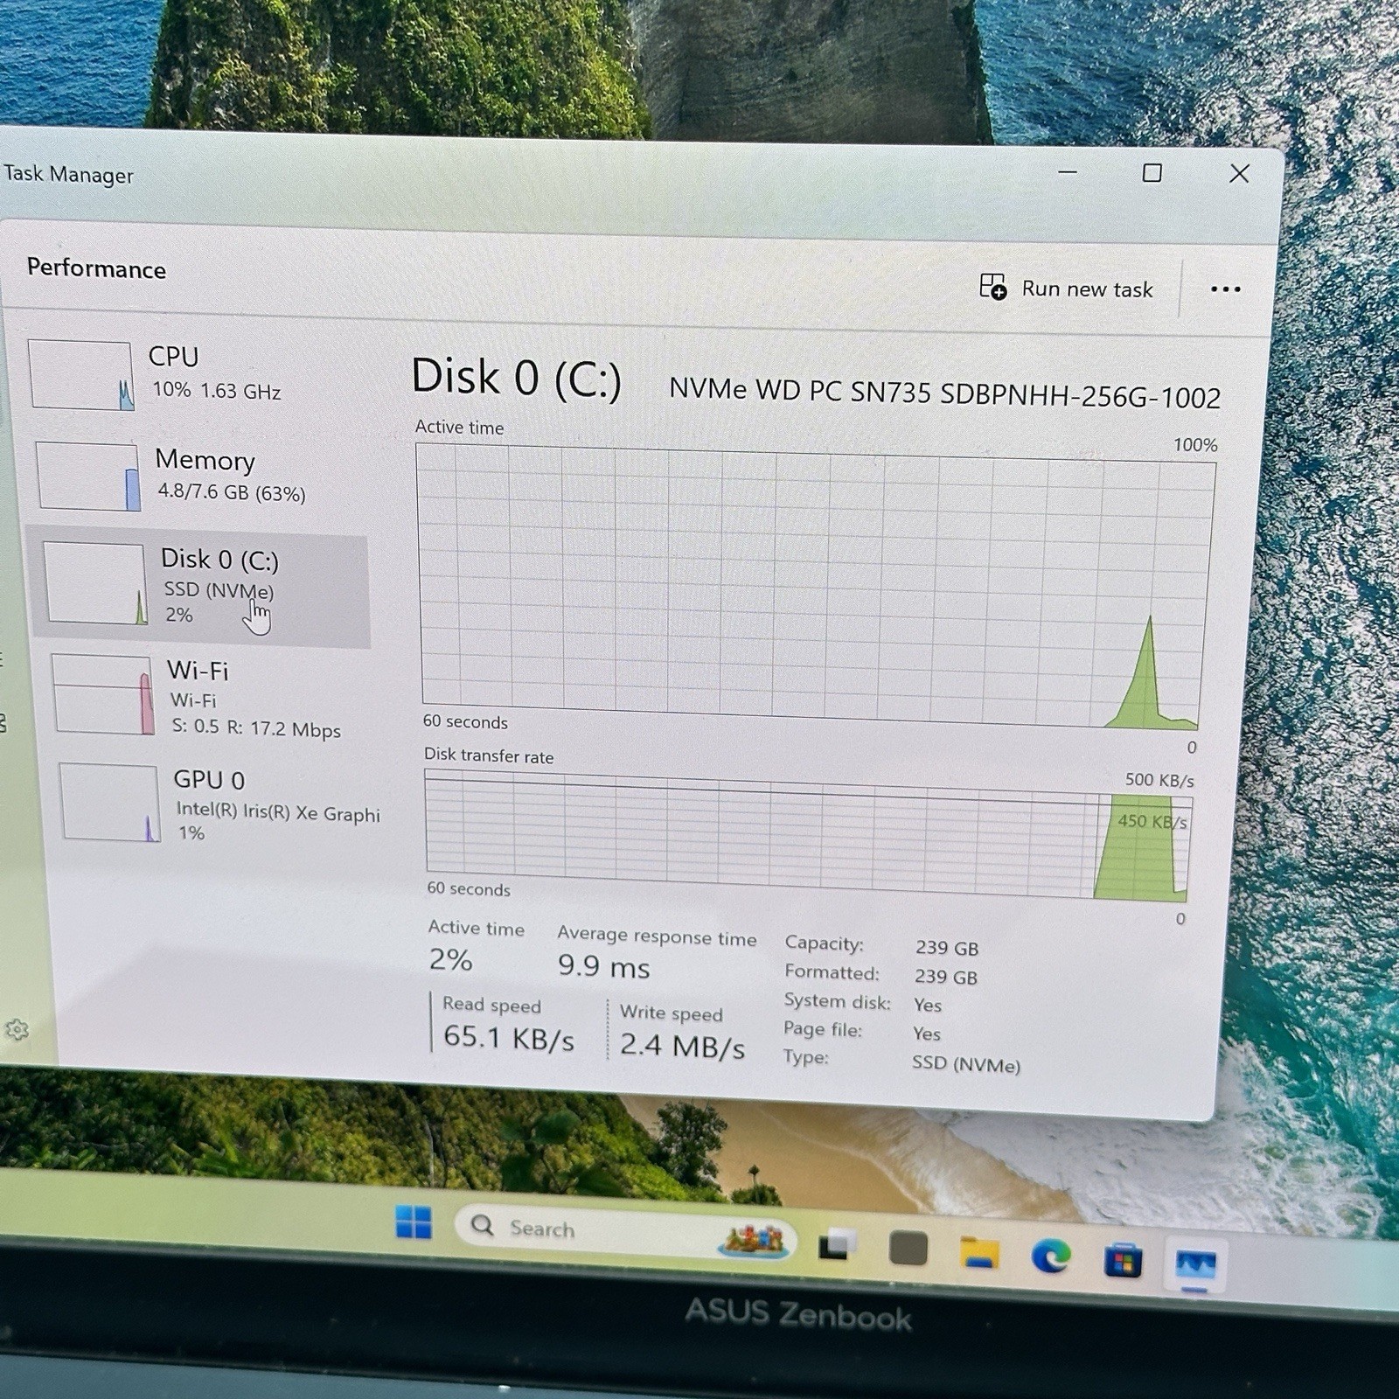Click the gray app icon beside Task View

(908, 1248)
